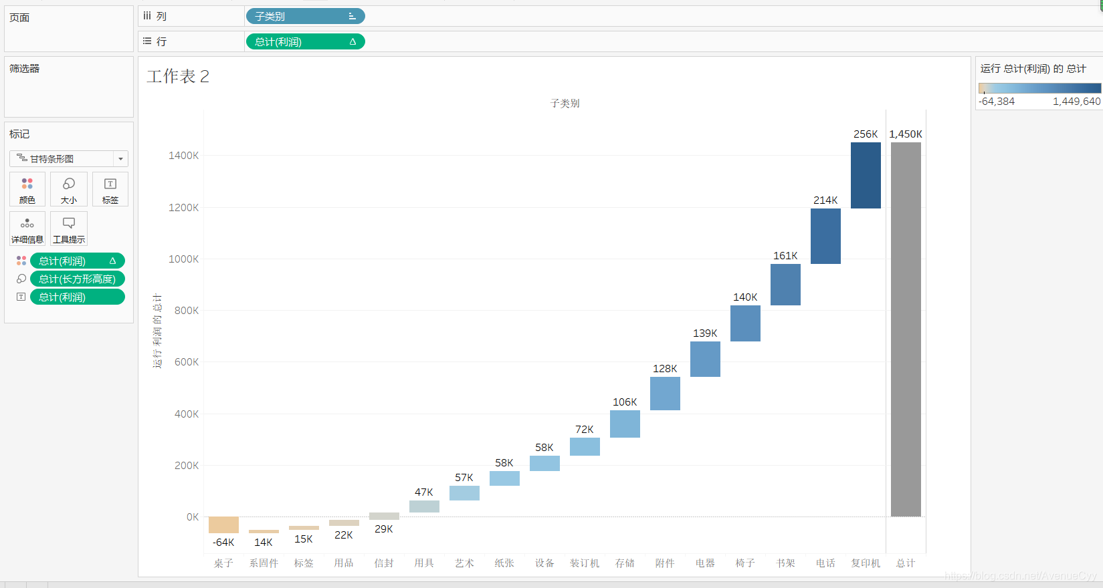Open the 大小 size mark card
1103x588 pixels.
tap(69, 189)
